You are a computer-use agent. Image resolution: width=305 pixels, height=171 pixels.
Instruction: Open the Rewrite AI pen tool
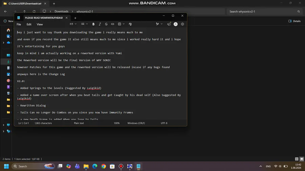tap(157, 24)
